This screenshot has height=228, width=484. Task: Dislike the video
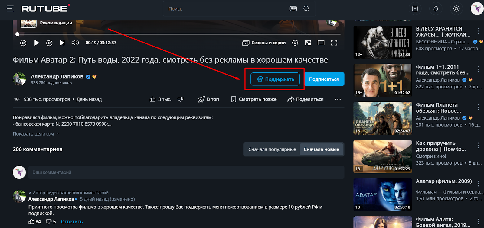pos(180,99)
